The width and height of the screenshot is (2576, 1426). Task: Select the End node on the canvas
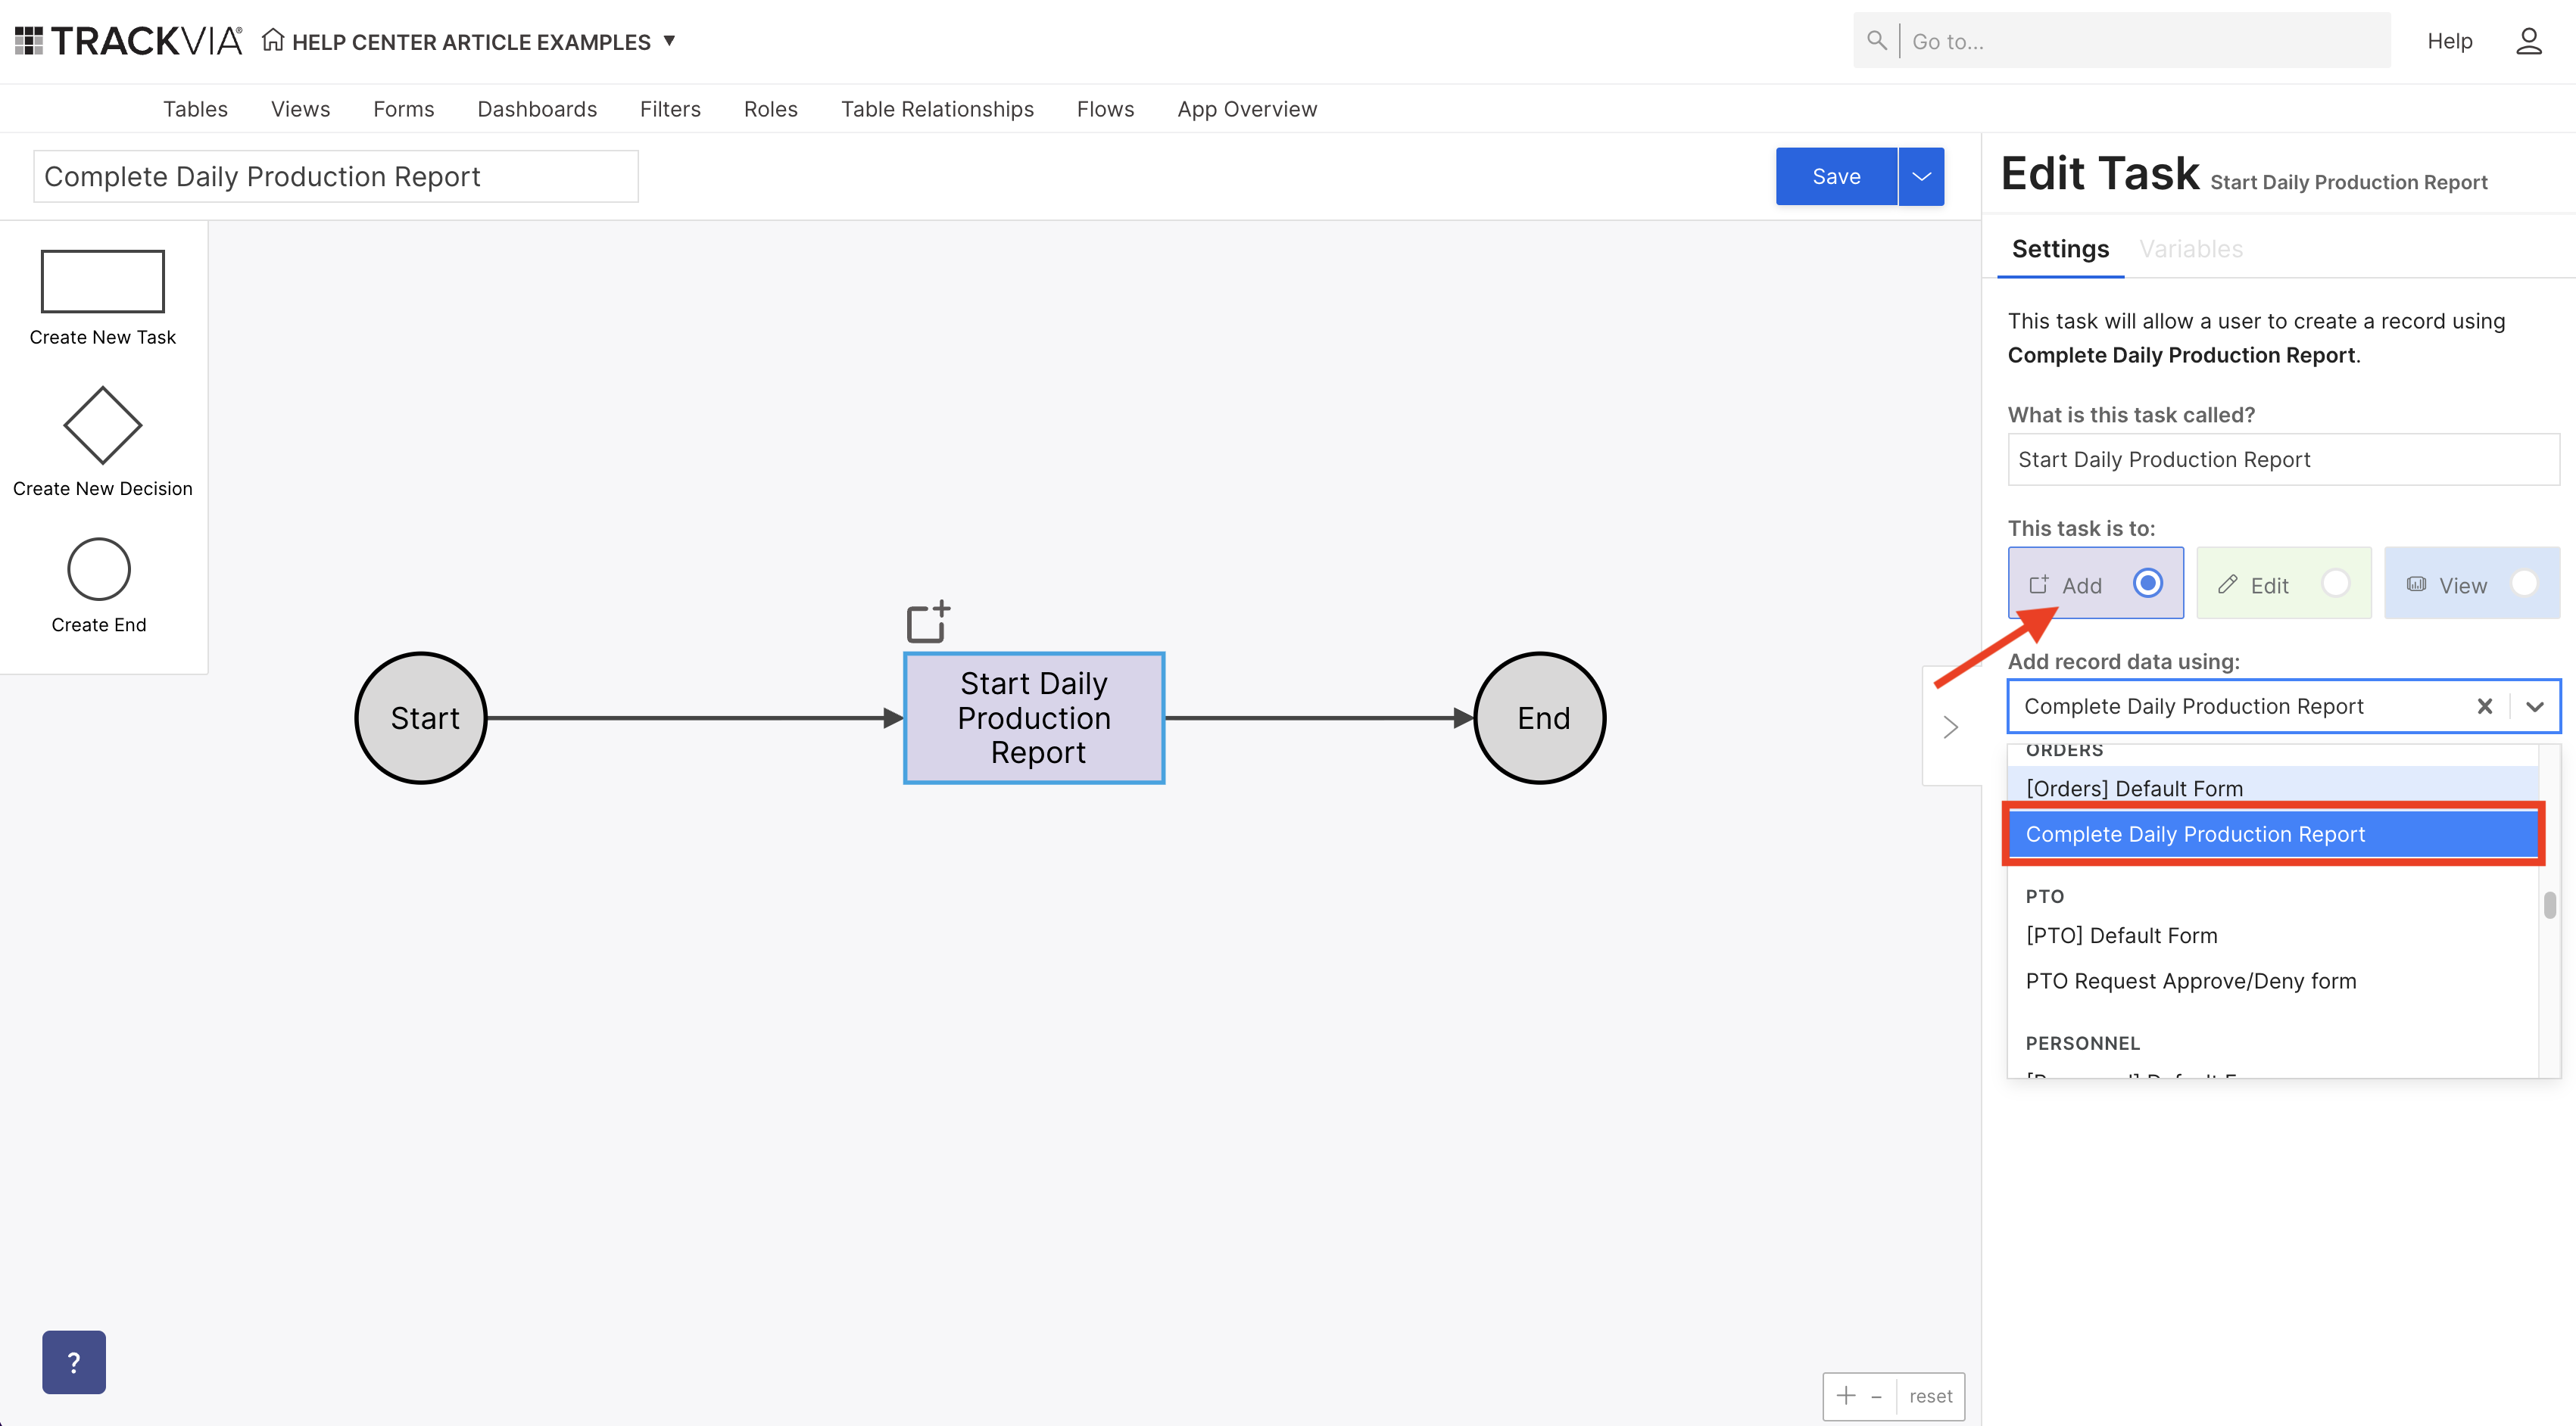point(1540,718)
